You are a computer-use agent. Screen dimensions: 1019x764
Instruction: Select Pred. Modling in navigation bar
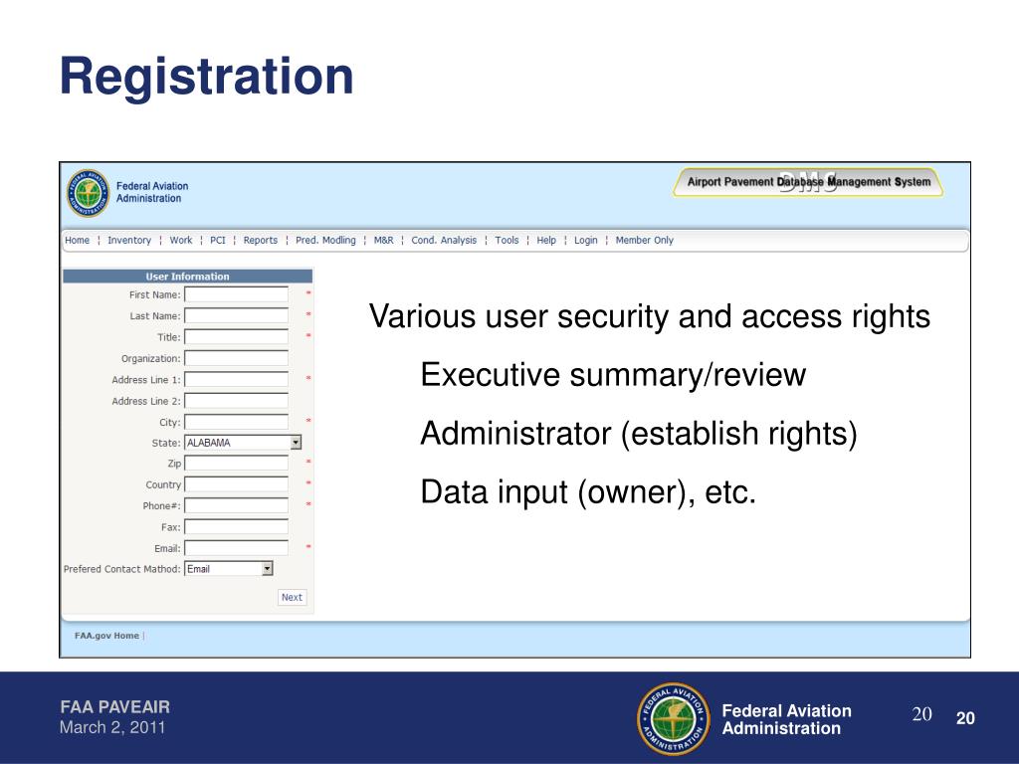pyautogui.click(x=325, y=241)
